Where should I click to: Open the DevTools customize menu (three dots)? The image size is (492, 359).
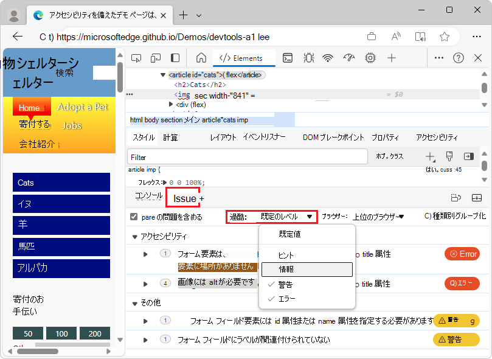click(438, 57)
